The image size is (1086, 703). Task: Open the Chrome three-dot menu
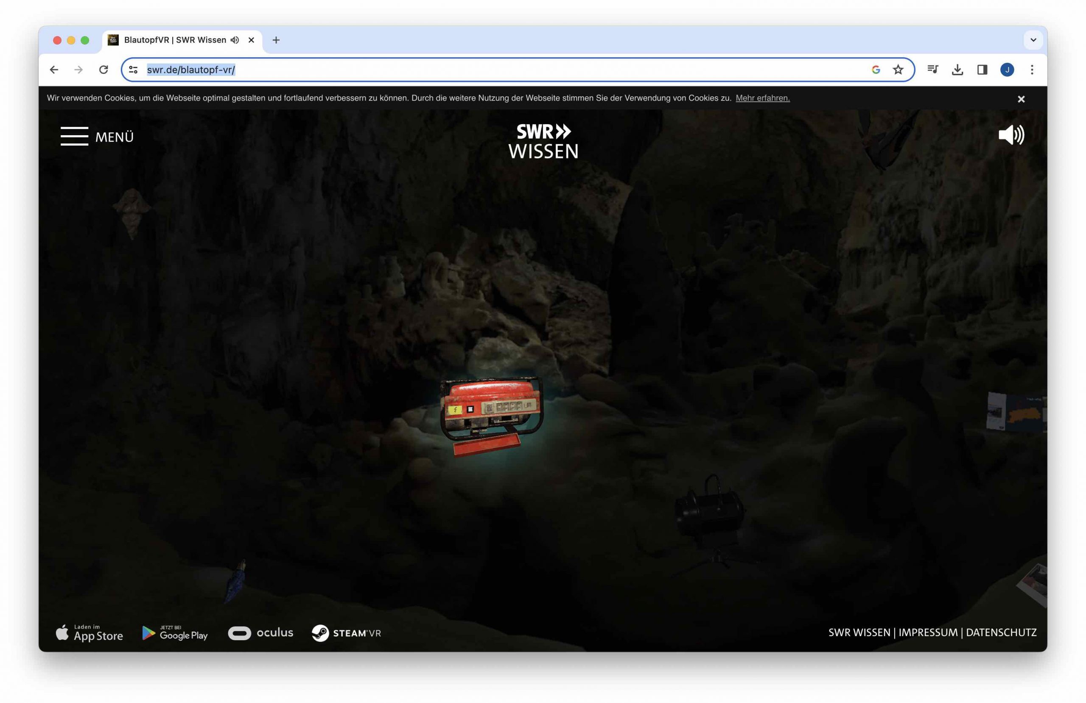(1032, 70)
